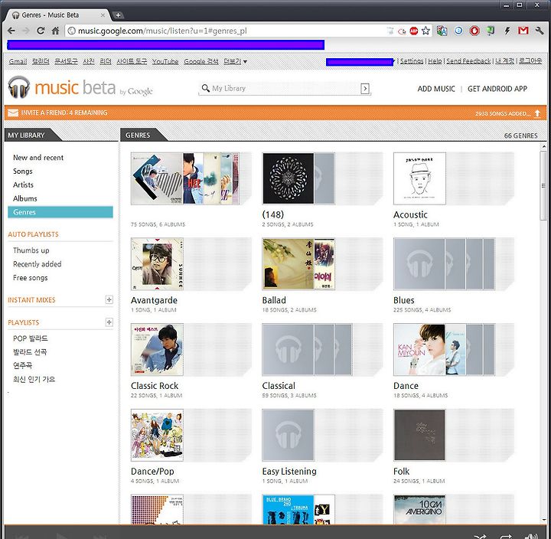Click GET ANDROID APP
Viewport: 551px width, 539px height.
pyautogui.click(x=497, y=89)
